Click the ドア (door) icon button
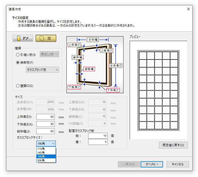The image size is (198, 177). [x=23, y=38]
